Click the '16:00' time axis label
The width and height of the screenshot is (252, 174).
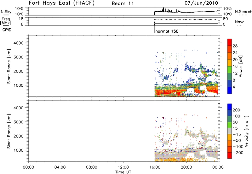(155, 167)
